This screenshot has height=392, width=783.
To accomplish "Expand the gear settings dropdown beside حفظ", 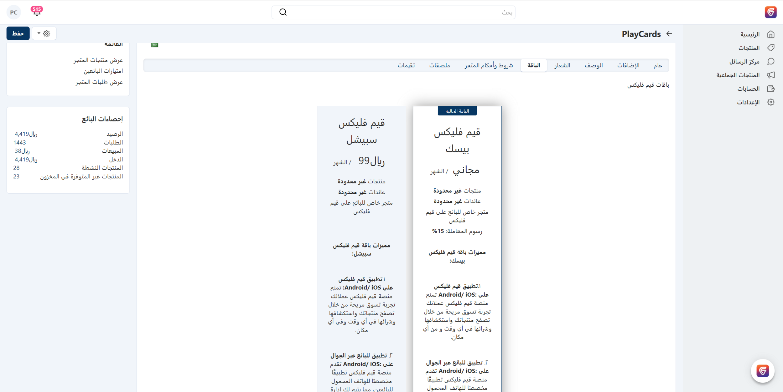I will coord(44,33).
